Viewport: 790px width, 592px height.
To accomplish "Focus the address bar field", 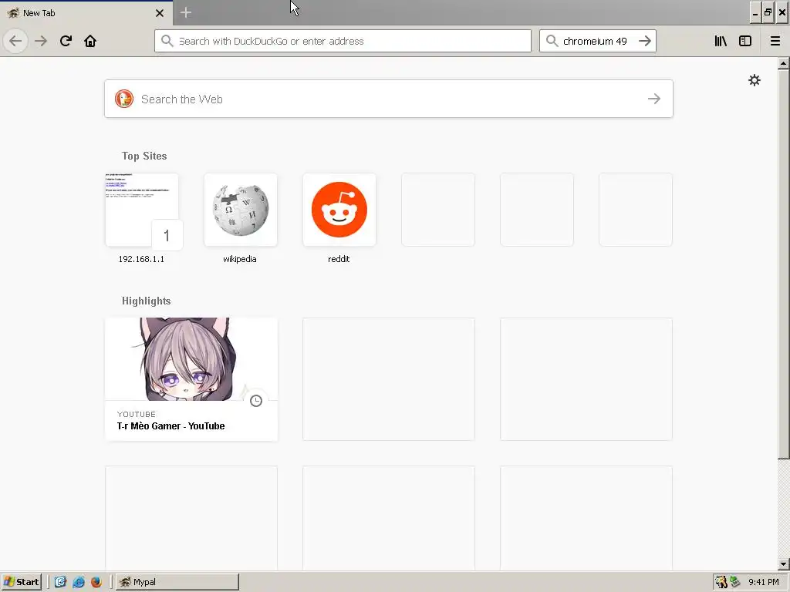I will (x=343, y=41).
